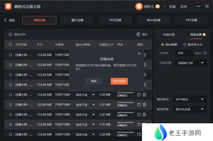Open the 客服 menu
Viewport: 213px width, 141px height.
click(x=173, y=6)
